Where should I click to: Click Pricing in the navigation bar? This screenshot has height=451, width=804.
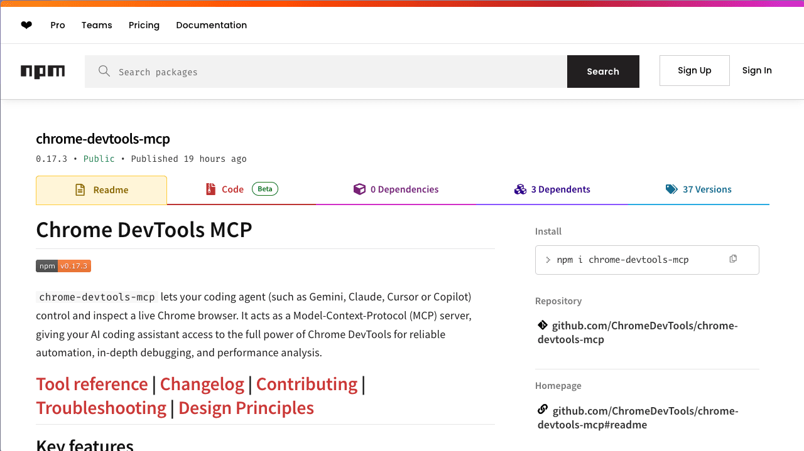[x=144, y=25]
